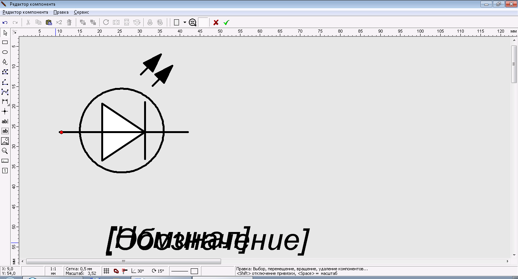Click the unlock padlock icon
518x279 pixels.
(160, 22)
